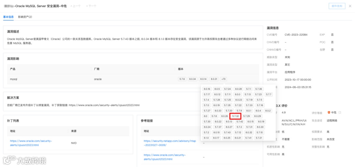This screenshot has width=355, height=167.
Task: Expand hidden versions with the +70 tag
Action: click(224, 79)
